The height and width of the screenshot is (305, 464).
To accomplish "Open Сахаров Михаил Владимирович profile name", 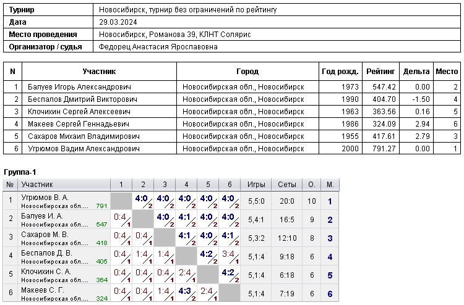I will (84, 136).
